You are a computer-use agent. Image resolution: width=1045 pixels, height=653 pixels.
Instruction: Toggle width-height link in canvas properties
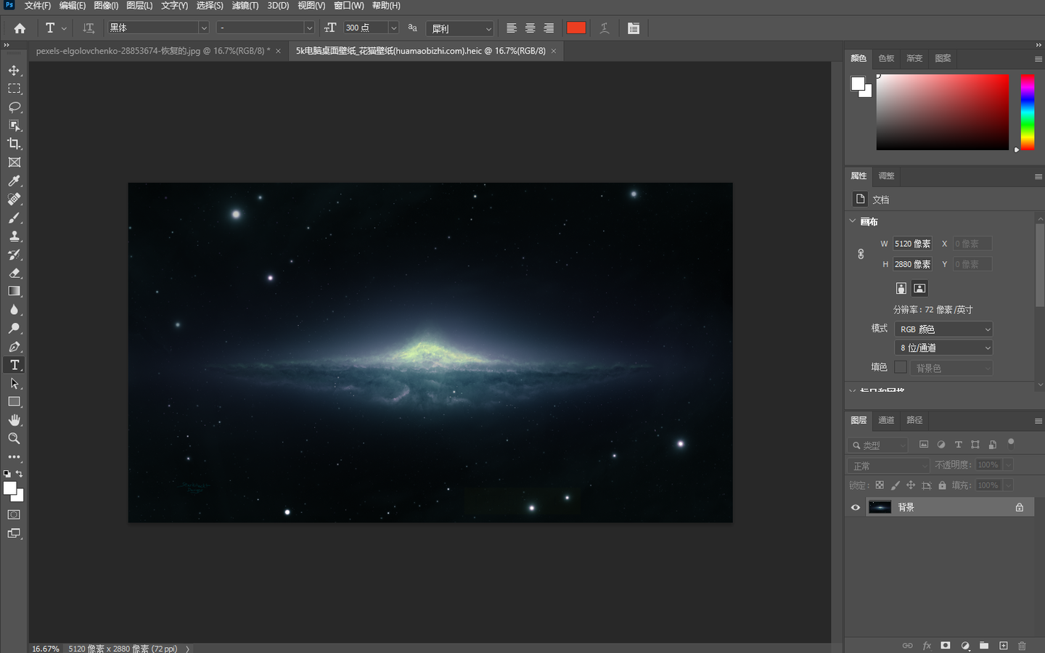click(861, 254)
